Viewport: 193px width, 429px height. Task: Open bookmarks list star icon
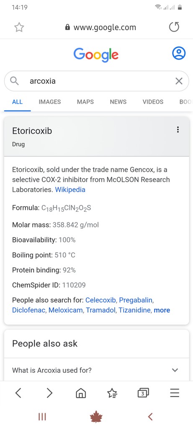click(x=112, y=393)
